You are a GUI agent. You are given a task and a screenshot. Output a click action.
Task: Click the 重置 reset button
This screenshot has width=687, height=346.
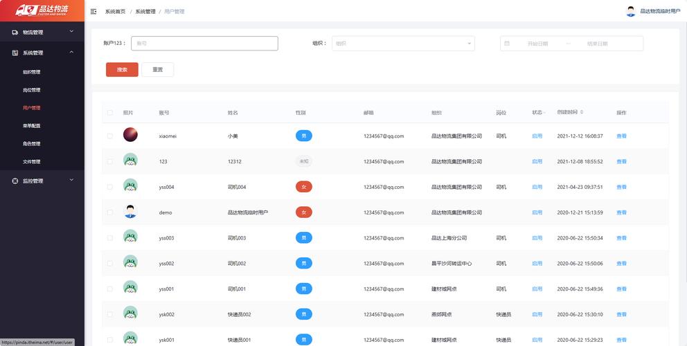pos(158,70)
